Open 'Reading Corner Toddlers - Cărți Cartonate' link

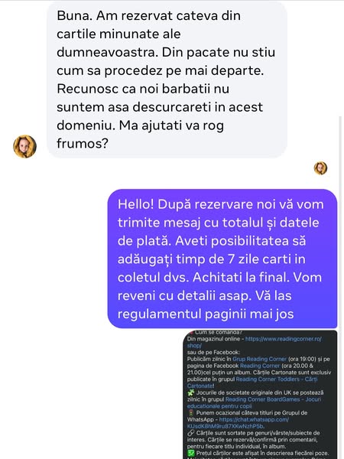pyautogui.click(x=252, y=382)
